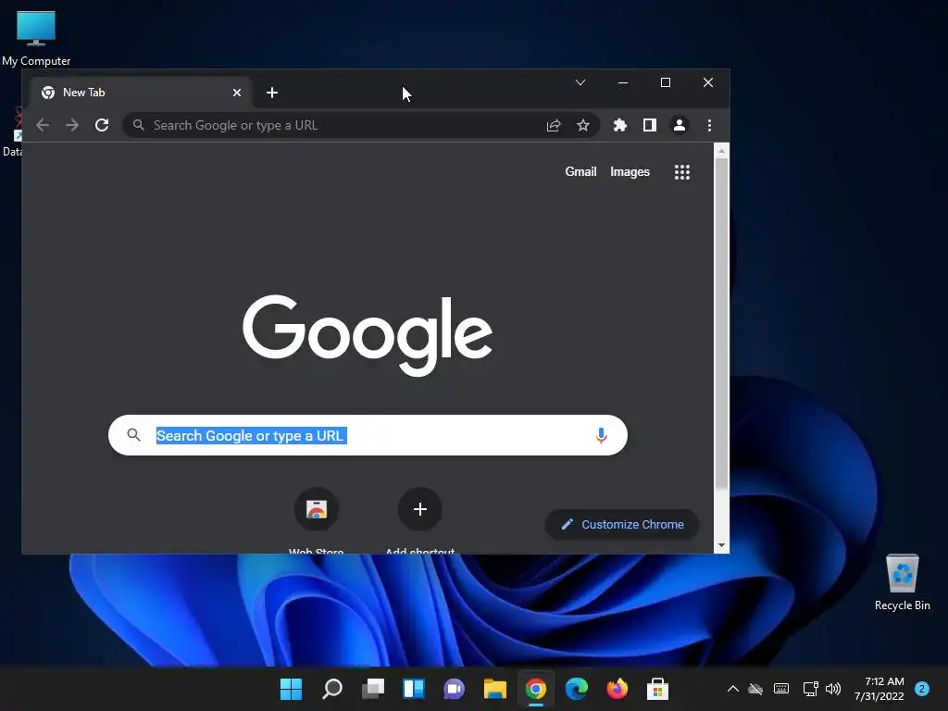Select the Recycle Bin desktop icon
This screenshot has width=948, height=711.
point(902,581)
